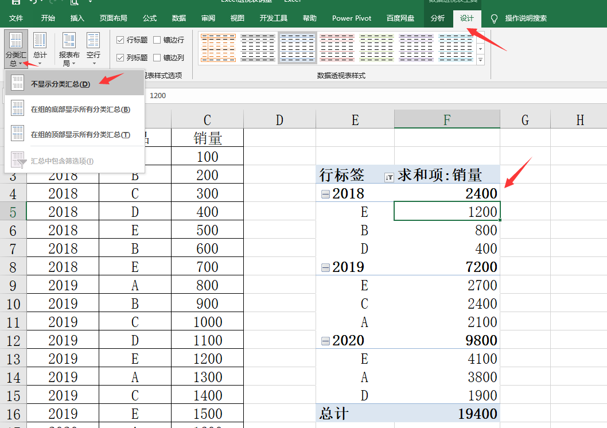
Task: Switch to the 插入 ribbon tab
Action: 77,18
